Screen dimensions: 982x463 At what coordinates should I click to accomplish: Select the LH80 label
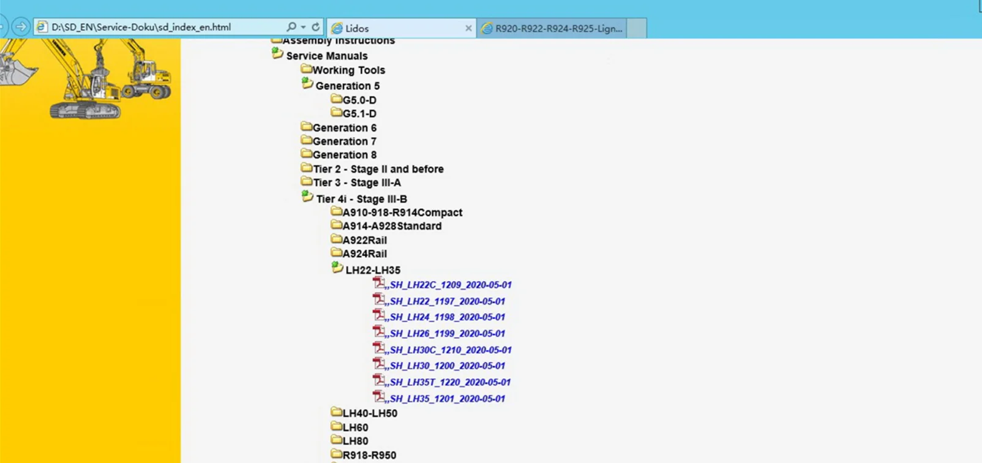pos(355,441)
